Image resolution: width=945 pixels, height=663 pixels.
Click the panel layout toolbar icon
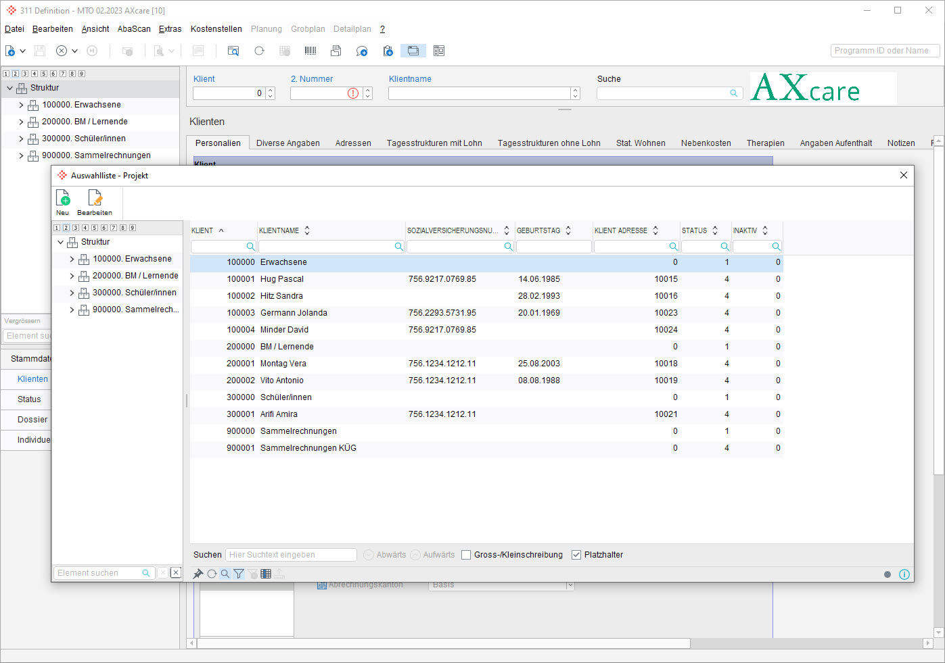pos(439,51)
